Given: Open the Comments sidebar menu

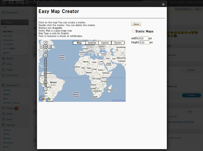Looking at the screenshot, I should pyautogui.click(x=12, y=75).
